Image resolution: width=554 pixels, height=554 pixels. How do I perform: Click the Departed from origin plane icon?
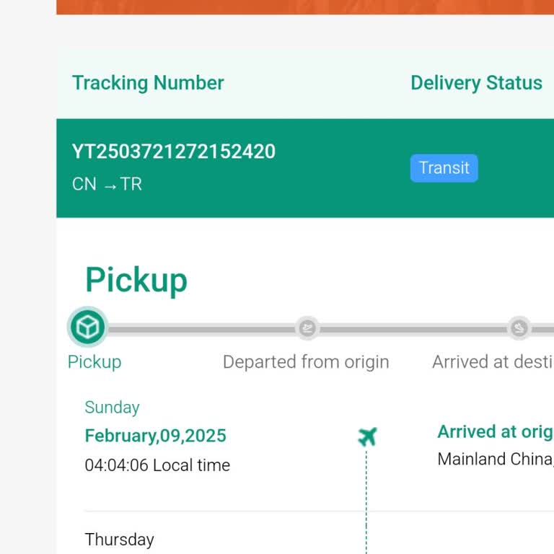(307, 328)
